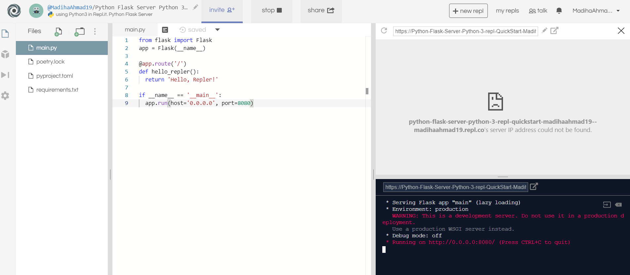Image resolution: width=630 pixels, height=275 pixels.
Task: Refresh the web preview
Action: tap(384, 31)
